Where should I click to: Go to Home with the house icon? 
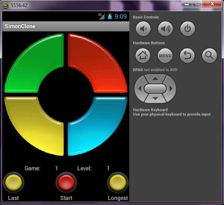[143, 56]
